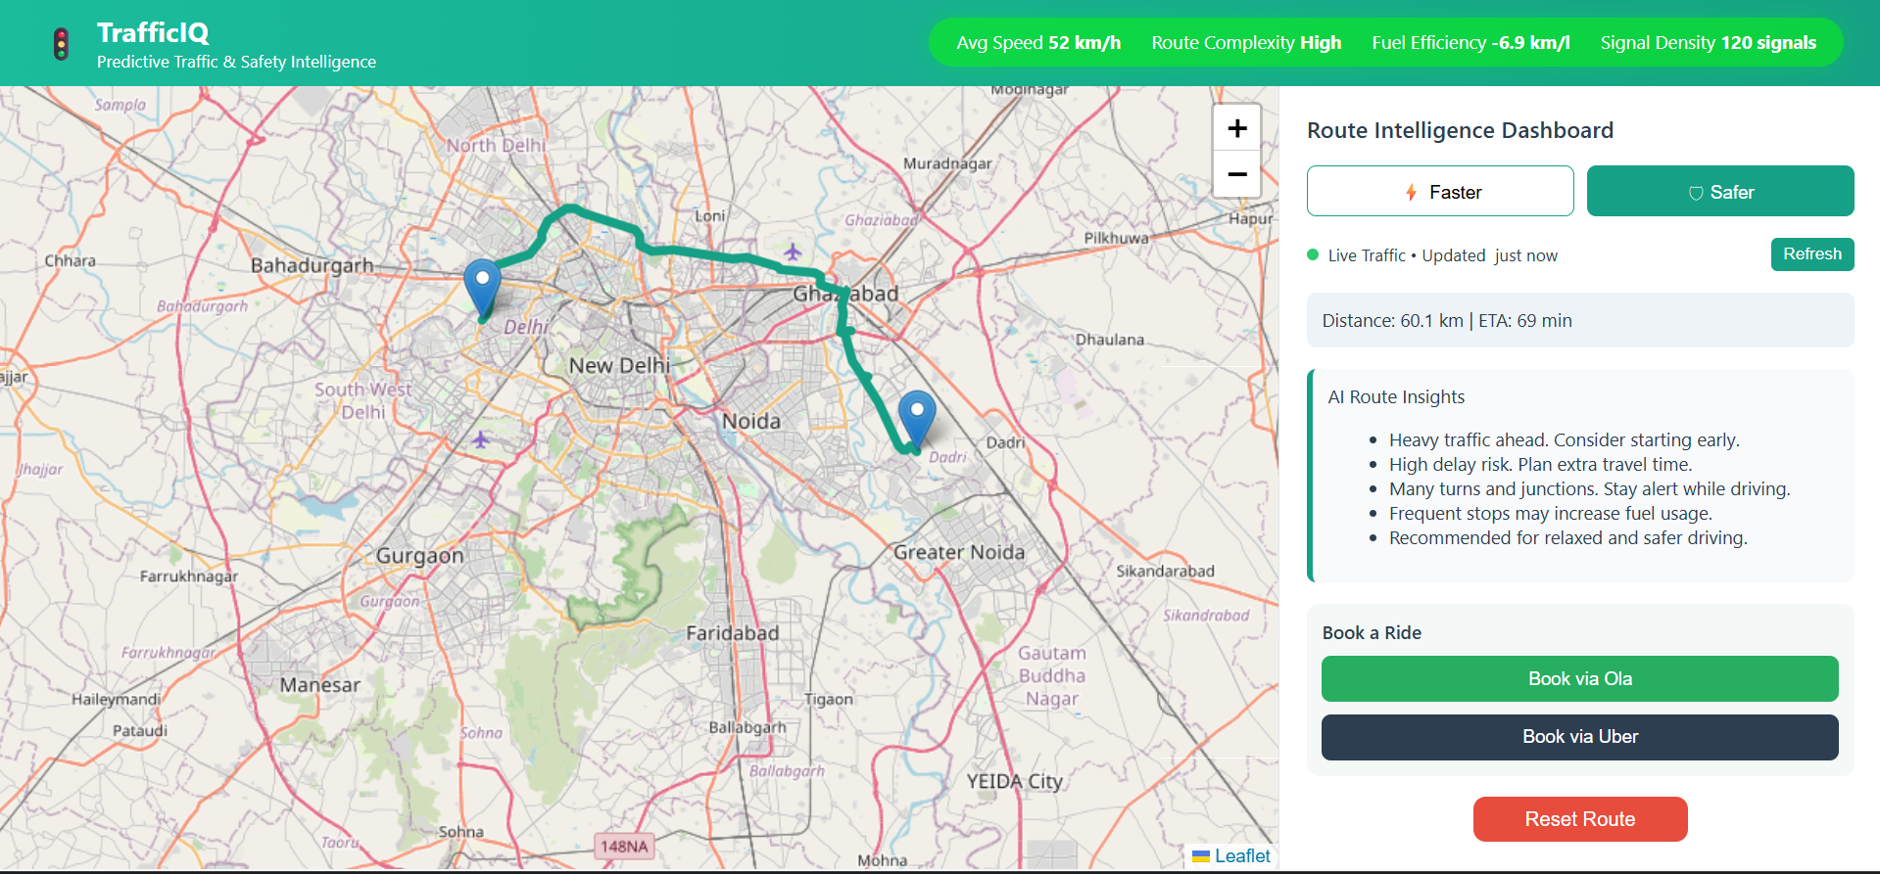Screen dimensions: 1880x874
Task: Click the Greater Noida label on map
Action: coord(959,552)
